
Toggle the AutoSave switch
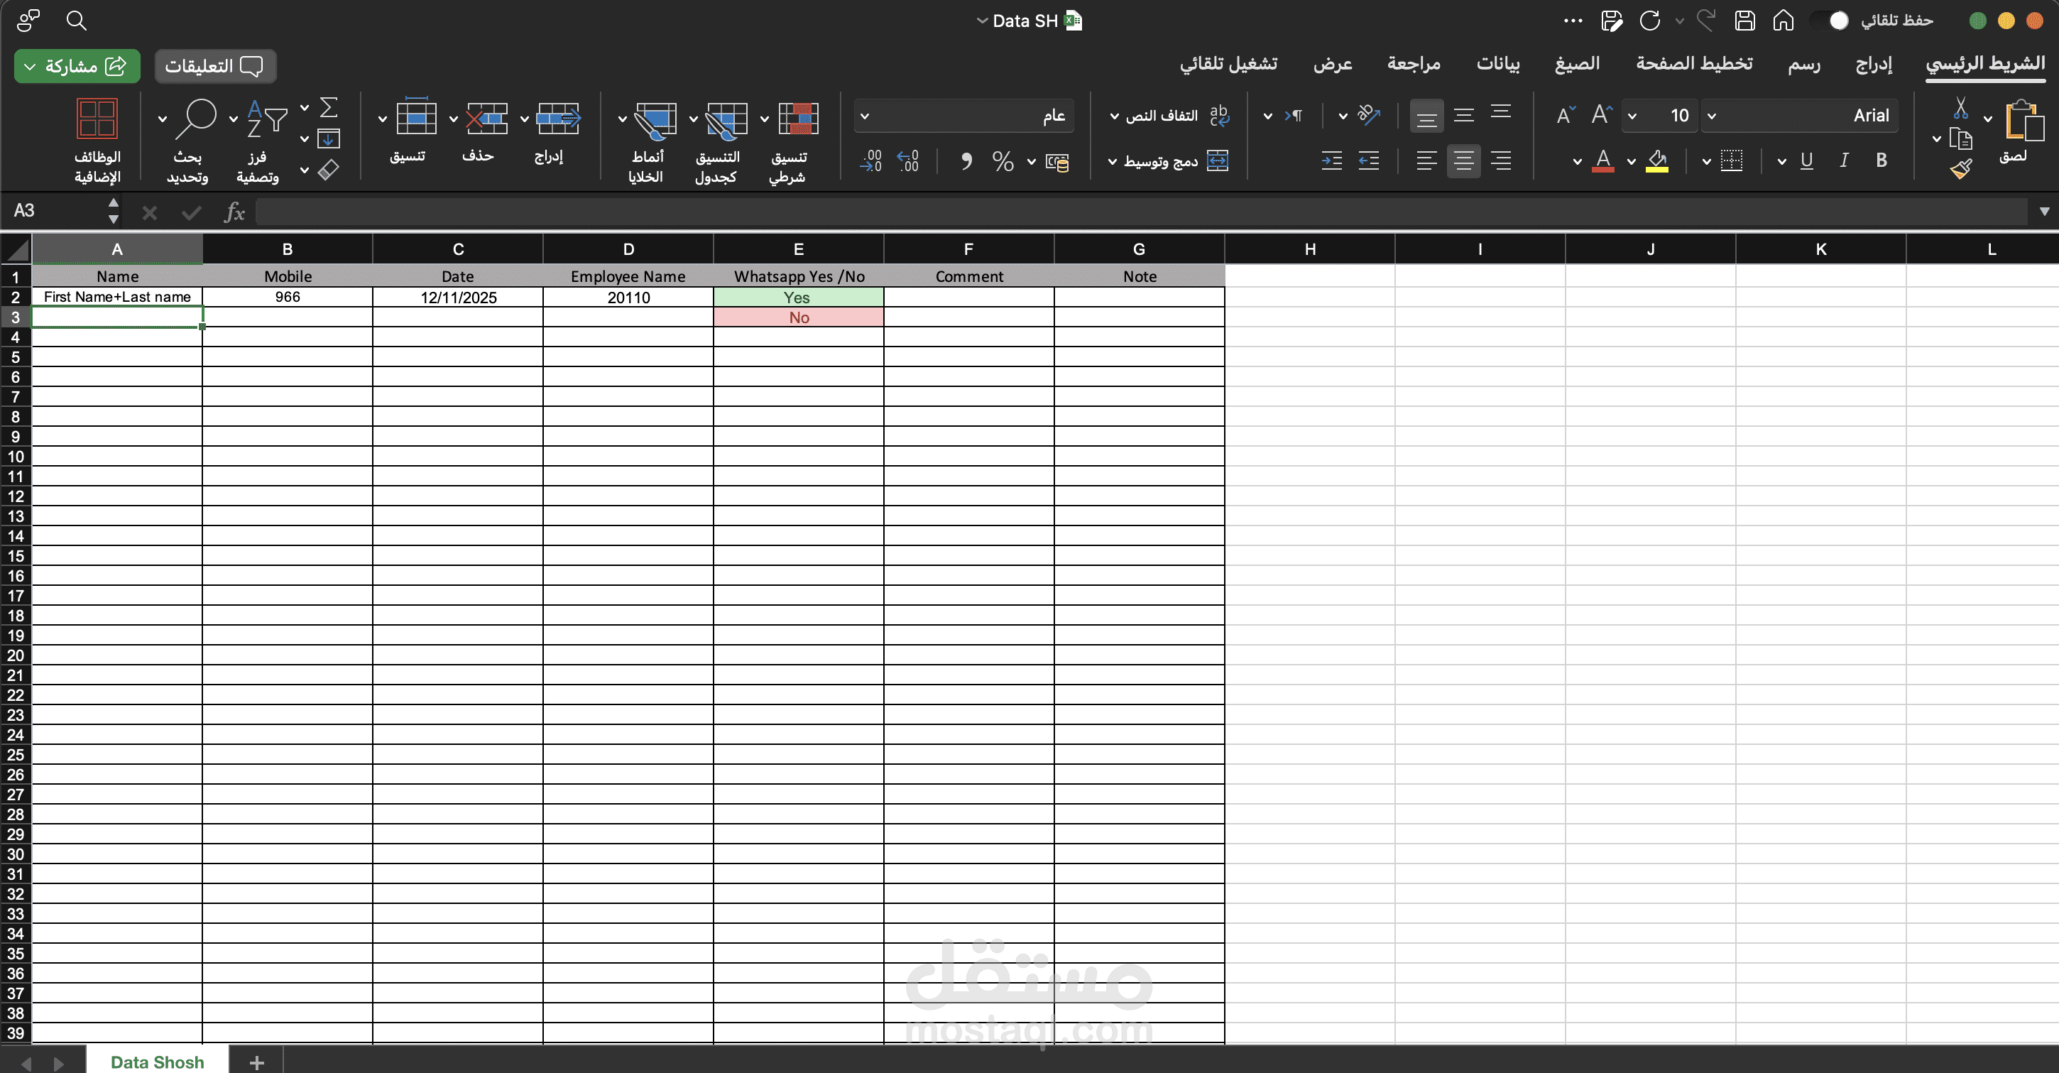[x=1830, y=21]
